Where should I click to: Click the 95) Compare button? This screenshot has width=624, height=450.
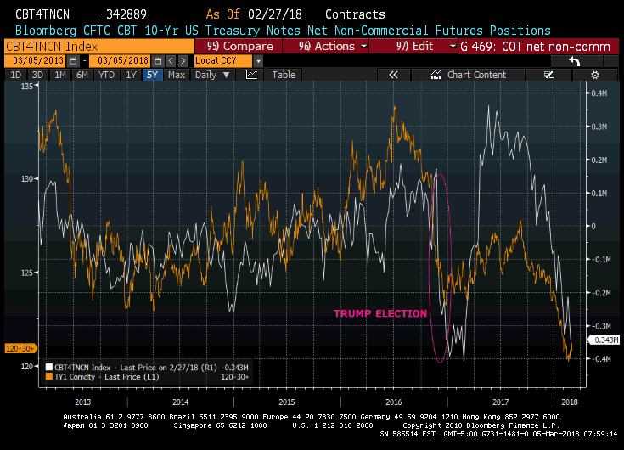pyautogui.click(x=239, y=46)
